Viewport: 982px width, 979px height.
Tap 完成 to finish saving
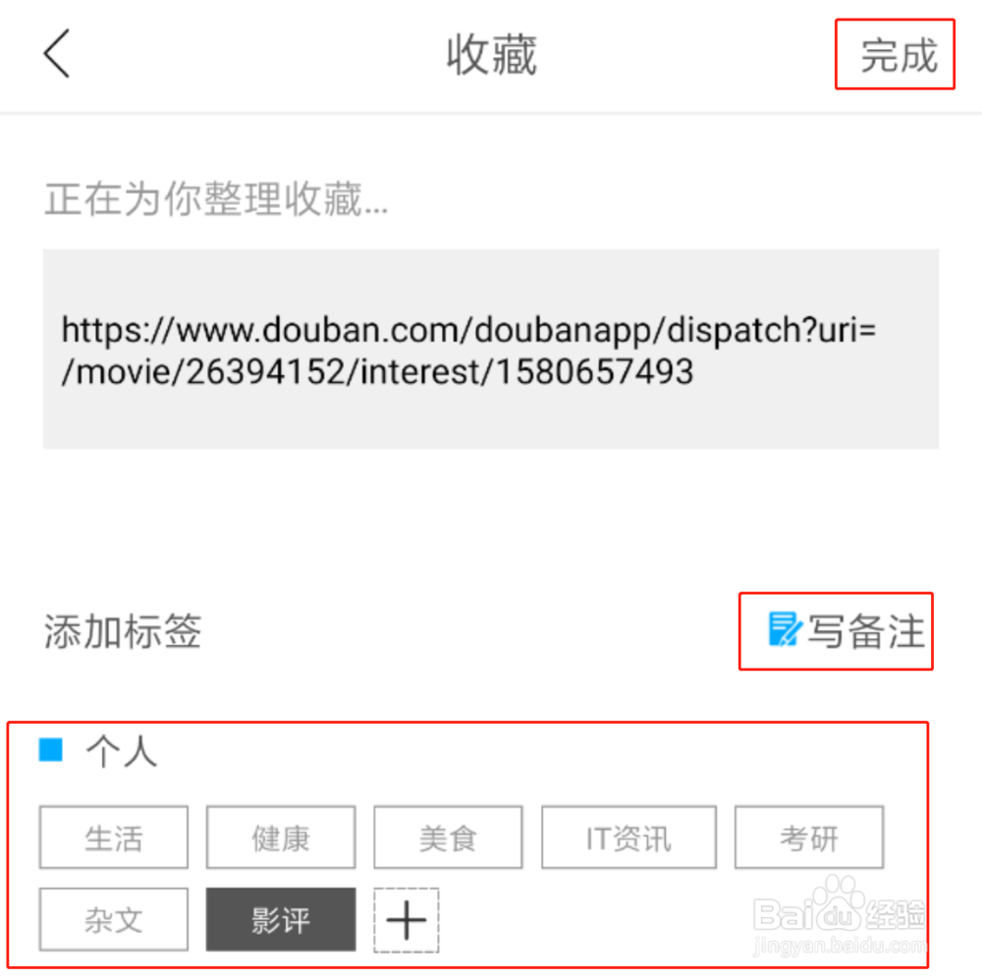pos(899,55)
